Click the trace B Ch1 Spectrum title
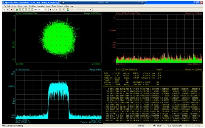 (23, 70)
